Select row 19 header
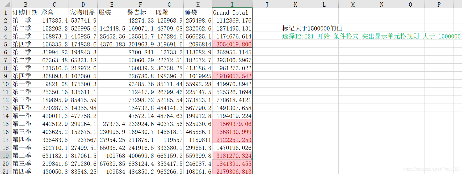 pos(6,155)
